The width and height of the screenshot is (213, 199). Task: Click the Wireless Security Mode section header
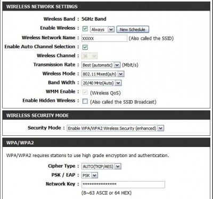pyautogui.click(x=106, y=115)
